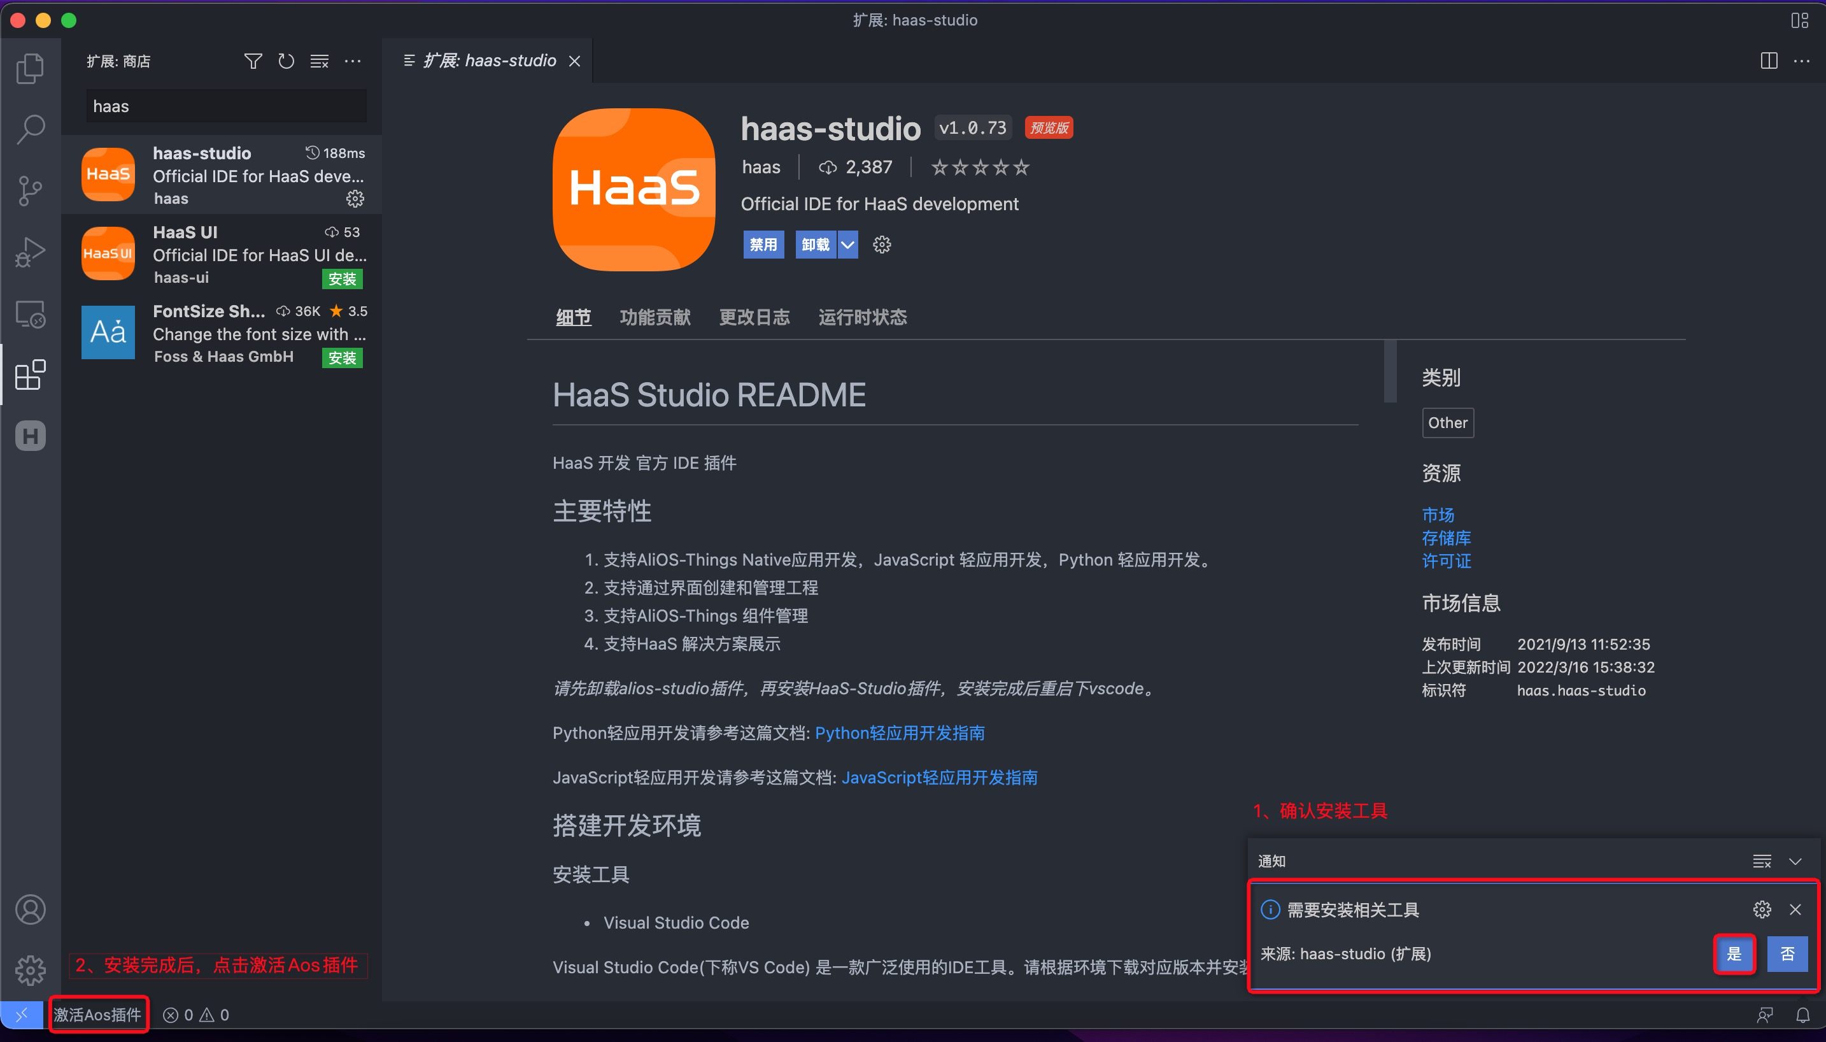Click the v1.0.73 version label
The height and width of the screenshot is (1042, 1826).
coord(973,128)
